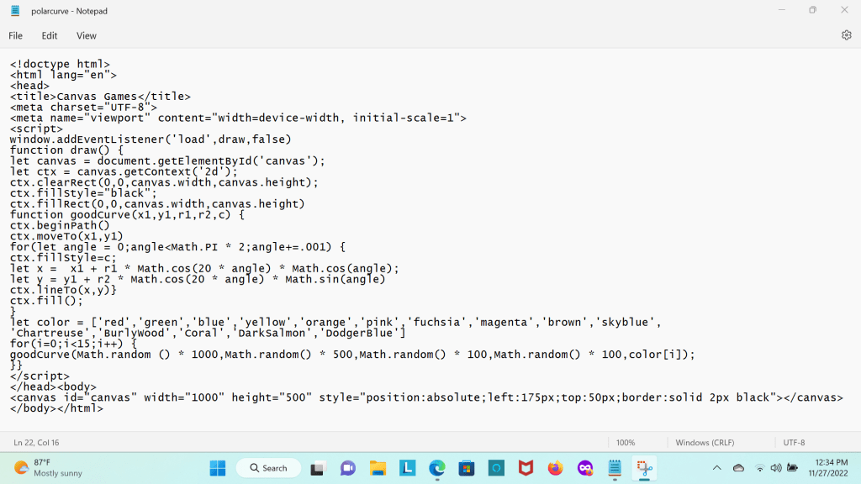
Task: Open the File menu
Action: pyautogui.click(x=16, y=36)
